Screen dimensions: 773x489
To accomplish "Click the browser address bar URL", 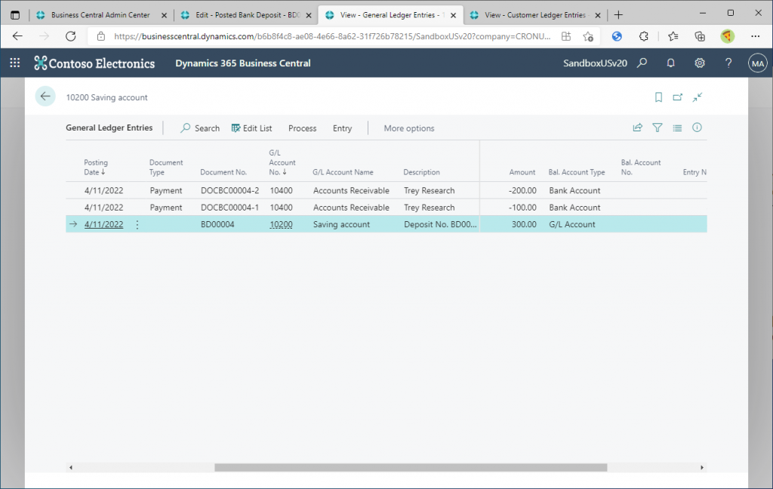I will coord(332,36).
